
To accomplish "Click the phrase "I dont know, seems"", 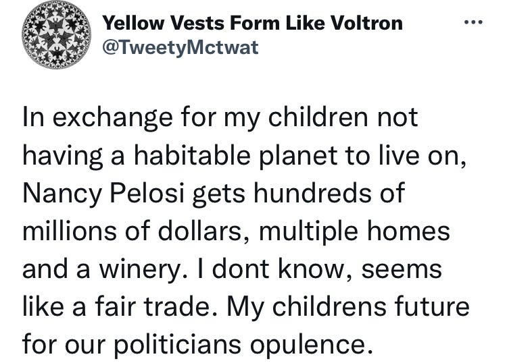I will (319, 270).
